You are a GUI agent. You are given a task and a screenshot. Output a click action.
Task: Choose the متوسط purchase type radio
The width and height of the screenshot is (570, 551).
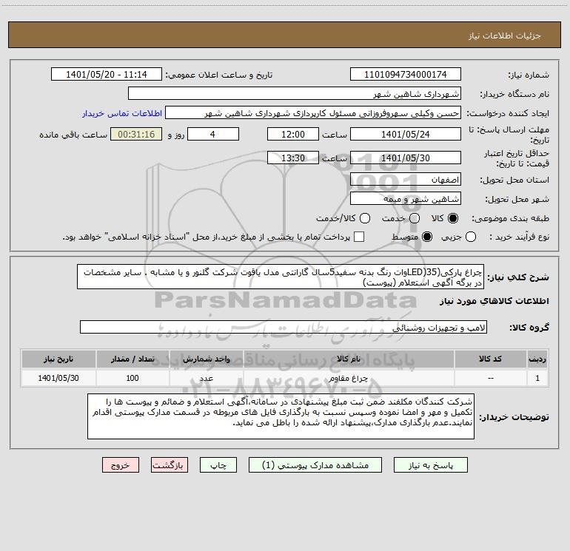tap(427, 237)
